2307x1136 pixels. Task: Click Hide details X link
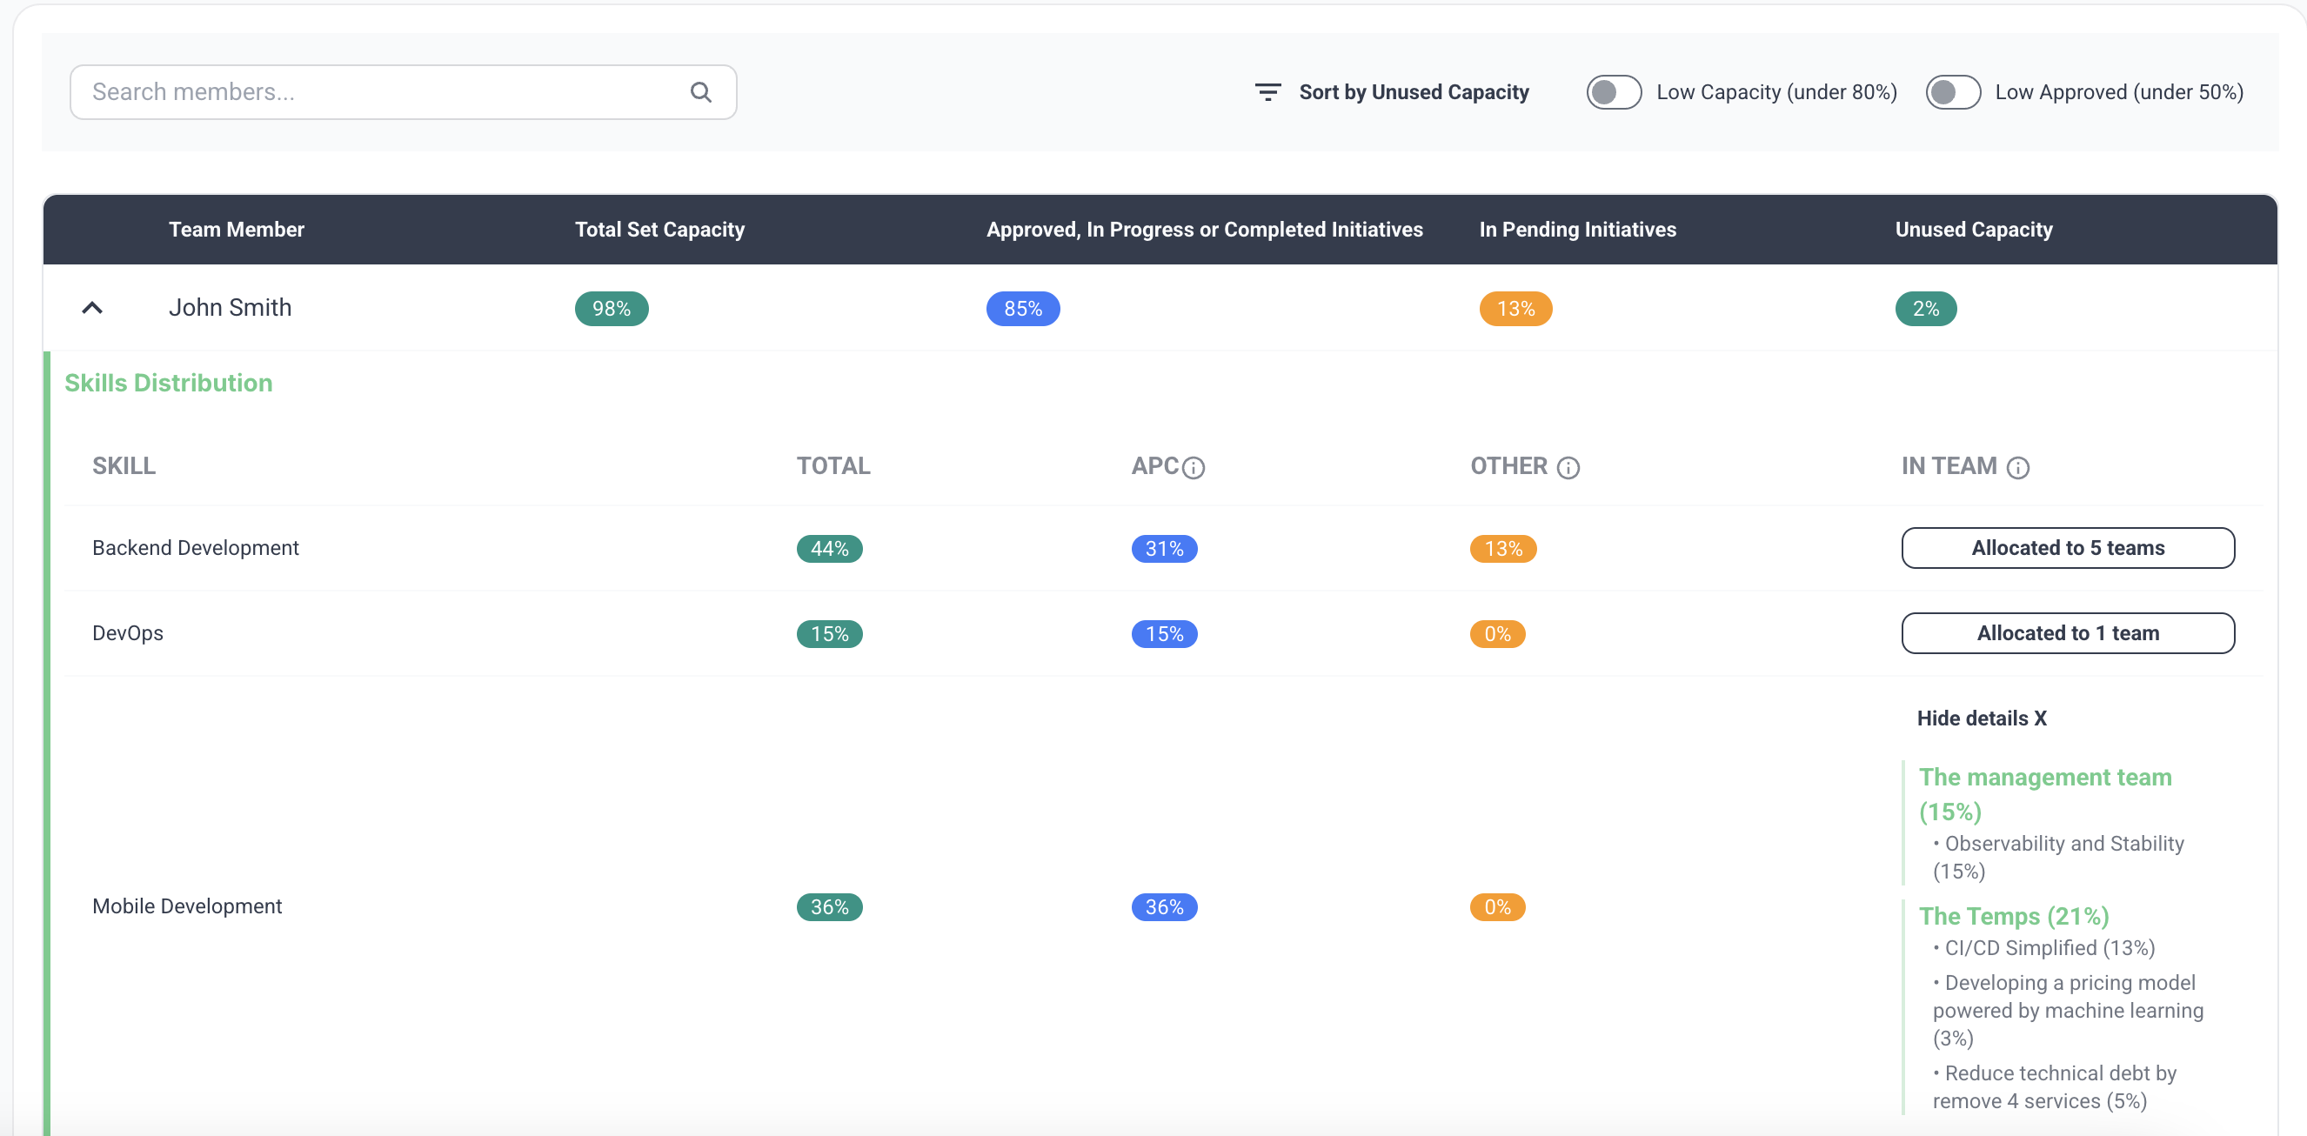(1981, 718)
